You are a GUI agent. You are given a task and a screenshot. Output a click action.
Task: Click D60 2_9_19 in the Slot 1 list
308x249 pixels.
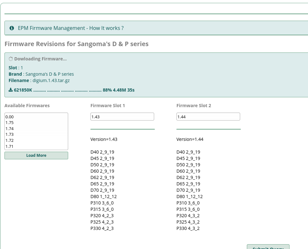coord(102,171)
